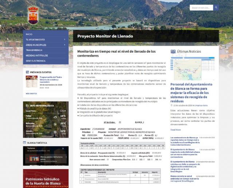Open the culmina con éxito su proyecto news link
The image size is (233, 188).
point(185,167)
